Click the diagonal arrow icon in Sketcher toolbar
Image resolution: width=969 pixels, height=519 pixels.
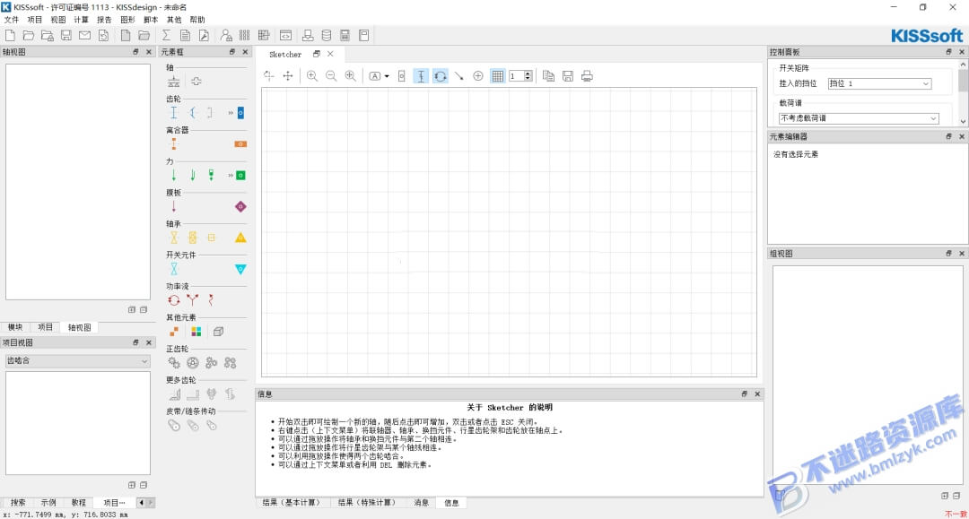tap(459, 76)
